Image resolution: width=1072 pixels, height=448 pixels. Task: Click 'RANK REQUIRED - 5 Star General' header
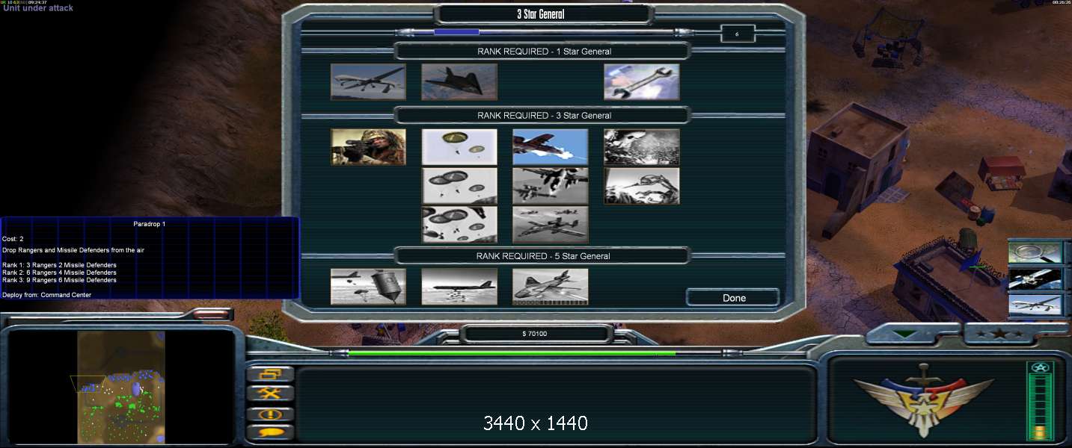coord(544,256)
